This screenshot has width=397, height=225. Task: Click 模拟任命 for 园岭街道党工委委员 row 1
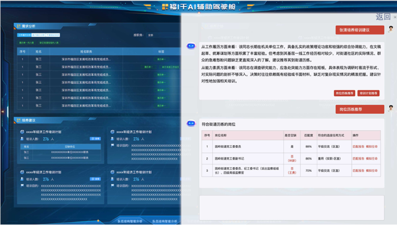(x=371, y=146)
